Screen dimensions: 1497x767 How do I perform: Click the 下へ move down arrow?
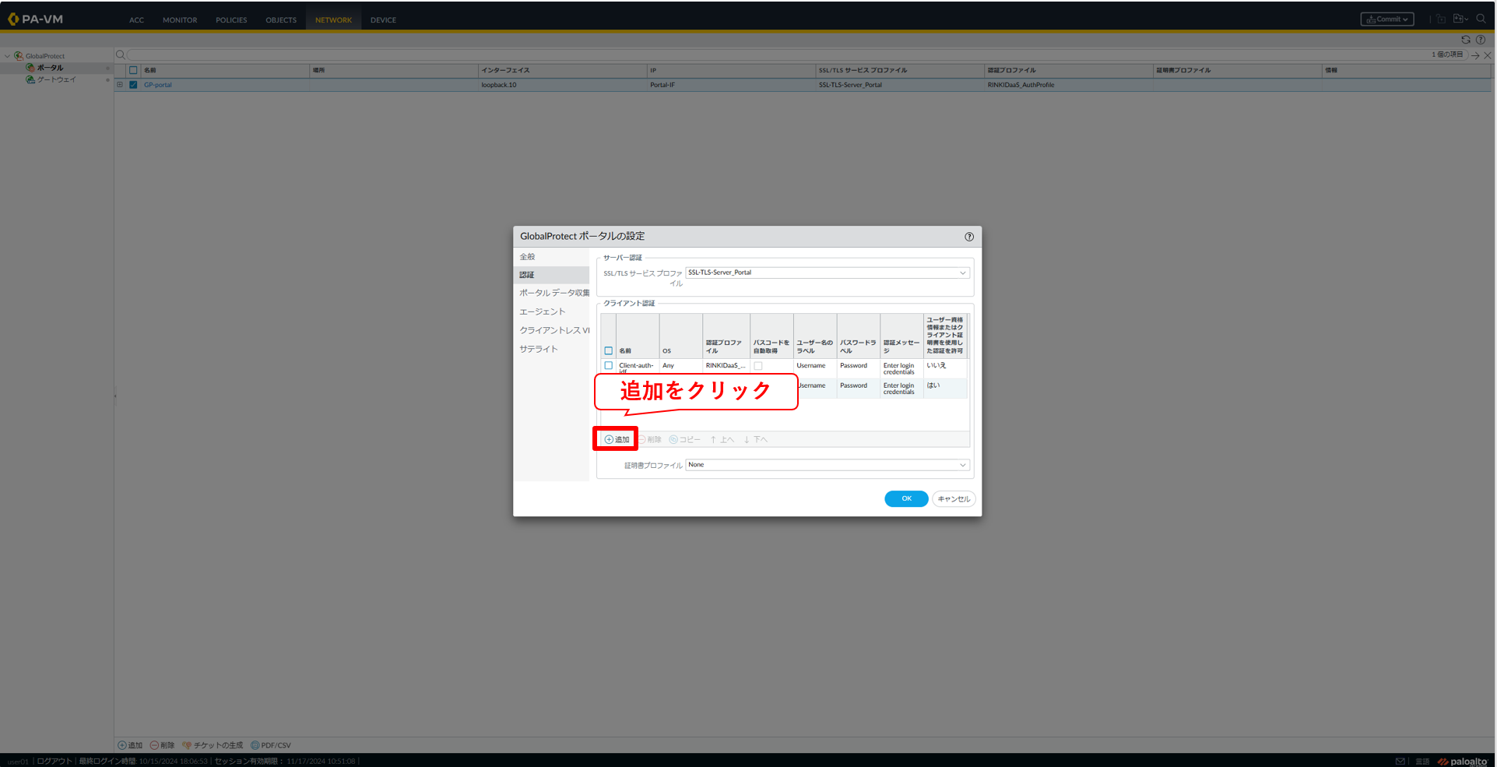(x=755, y=440)
